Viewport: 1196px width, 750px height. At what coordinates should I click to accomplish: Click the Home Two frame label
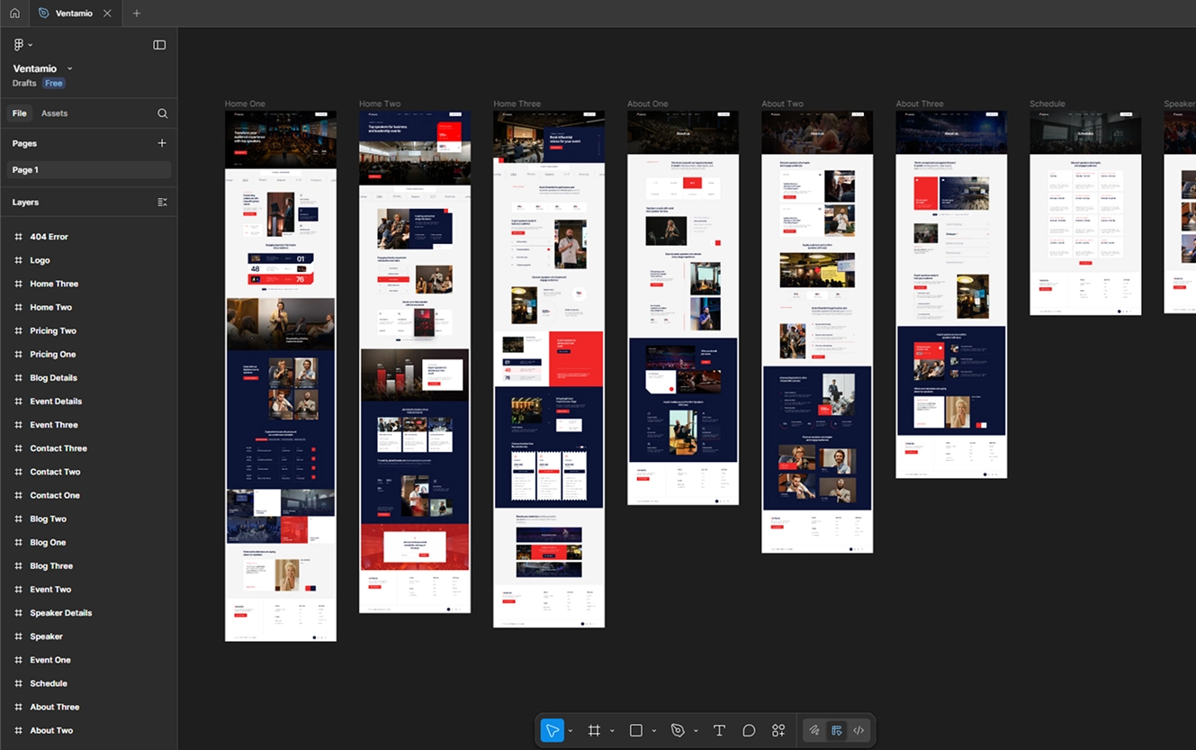[380, 104]
